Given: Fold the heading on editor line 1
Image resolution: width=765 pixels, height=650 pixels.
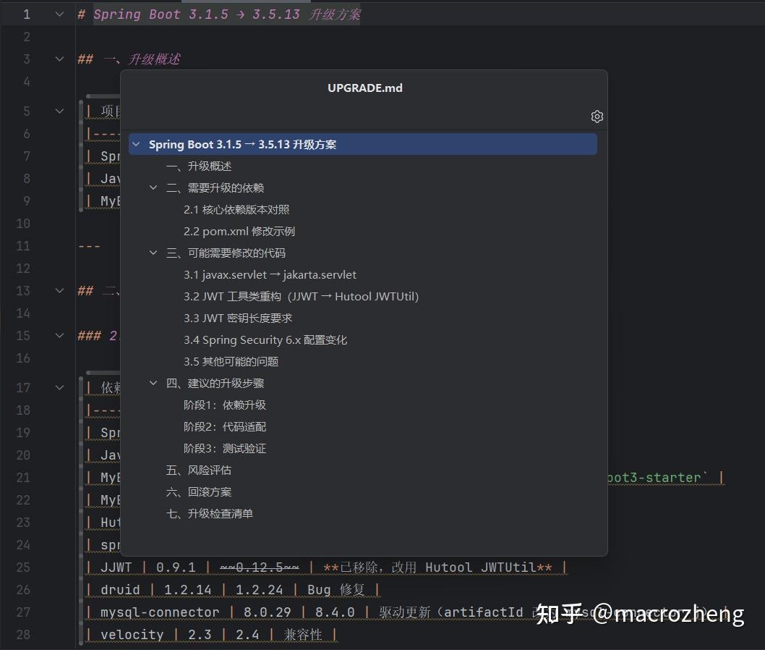Looking at the screenshot, I should (x=59, y=14).
